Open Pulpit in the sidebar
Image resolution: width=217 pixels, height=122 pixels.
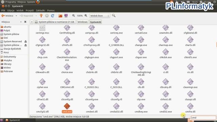coord(7,30)
